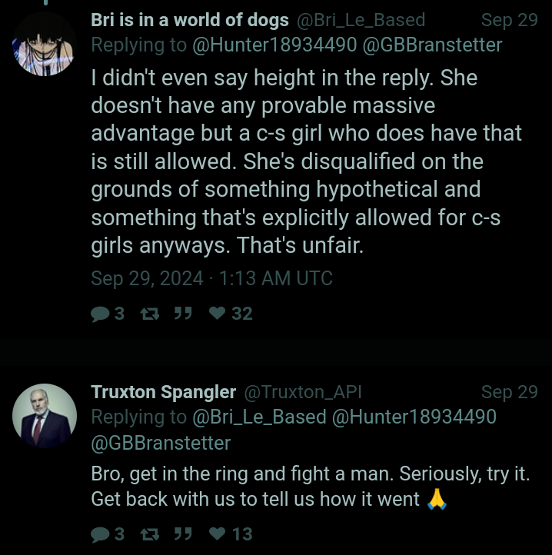Click the reply icon on Bri's tweet
The width and height of the screenshot is (552, 555).
click(x=100, y=314)
